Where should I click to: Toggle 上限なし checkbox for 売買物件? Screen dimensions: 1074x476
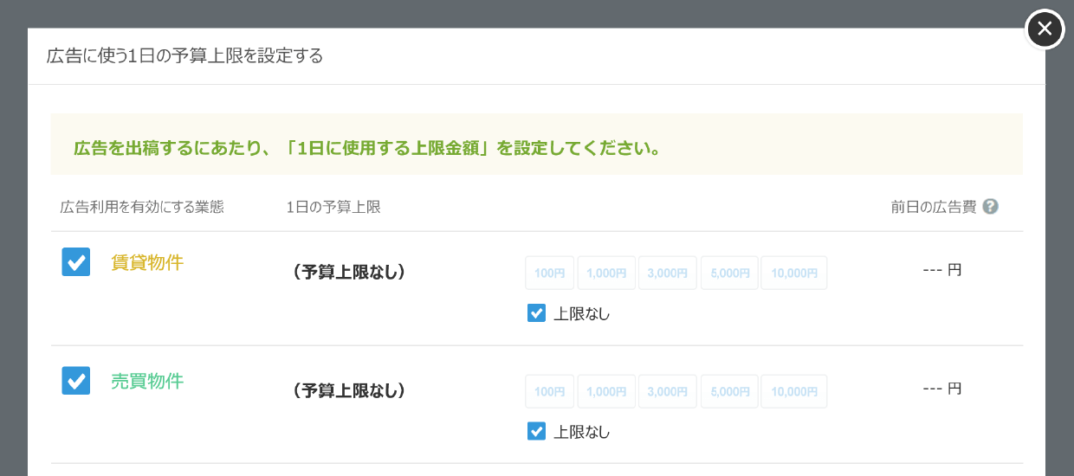pos(536,431)
